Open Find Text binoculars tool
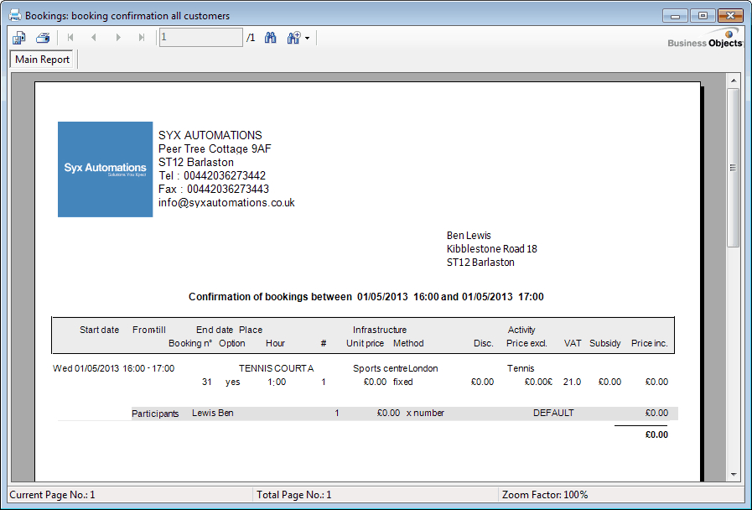Viewport: 752px width, 510px height. coord(271,38)
